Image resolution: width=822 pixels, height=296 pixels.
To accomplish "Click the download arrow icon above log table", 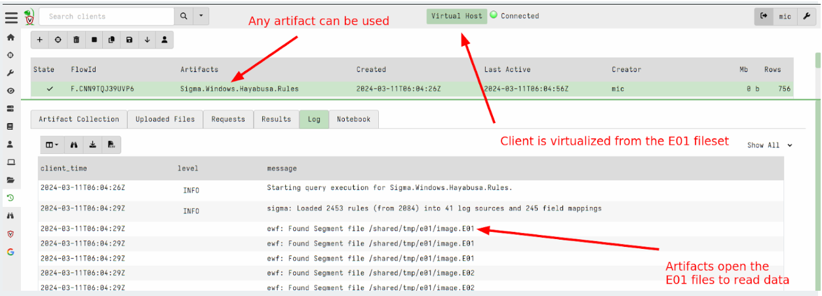I will 92,145.
